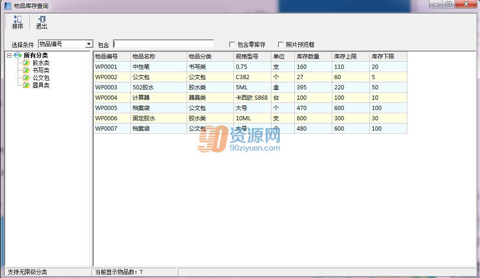The image size is (480, 278).
Task: Select 器具类 in the category tree
Action: [x=41, y=85]
